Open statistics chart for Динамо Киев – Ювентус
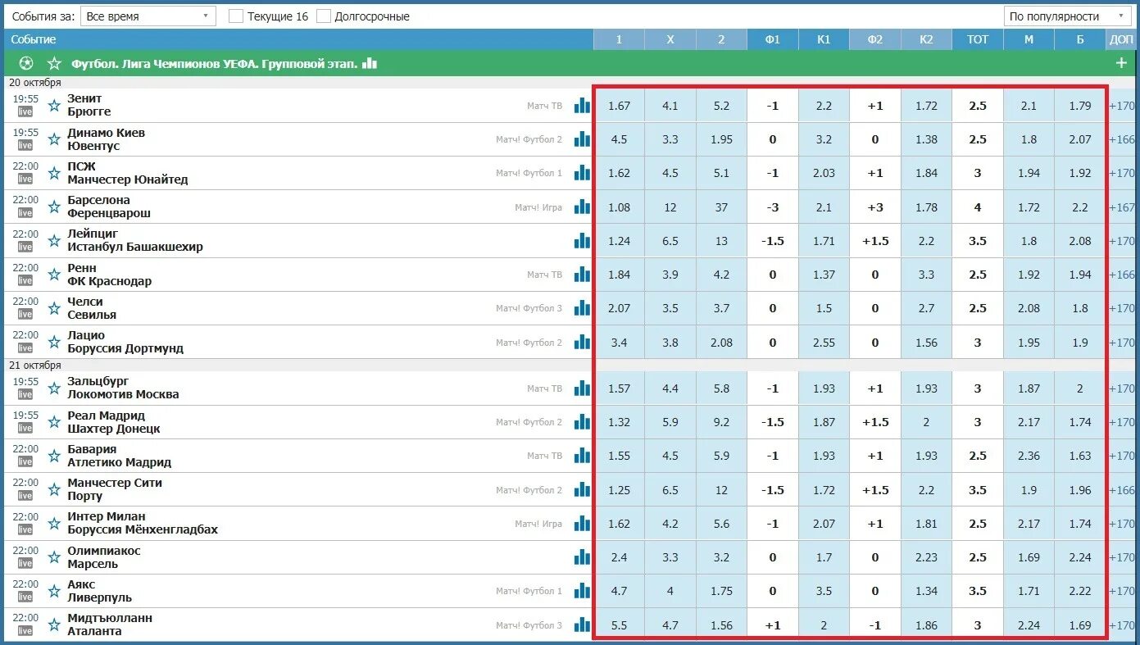Image resolution: width=1140 pixels, height=645 pixels. tap(582, 139)
